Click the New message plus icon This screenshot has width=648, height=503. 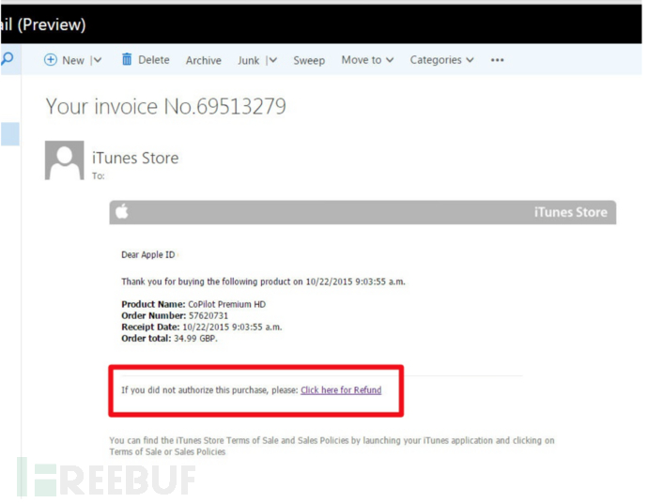(x=51, y=60)
